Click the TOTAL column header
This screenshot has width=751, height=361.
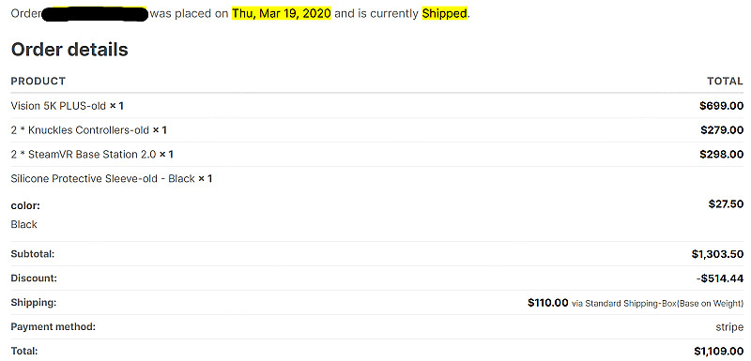[x=725, y=82]
